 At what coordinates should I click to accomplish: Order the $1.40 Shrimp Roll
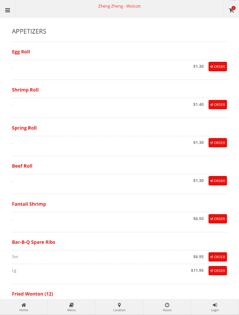click(x=217, y=105)
